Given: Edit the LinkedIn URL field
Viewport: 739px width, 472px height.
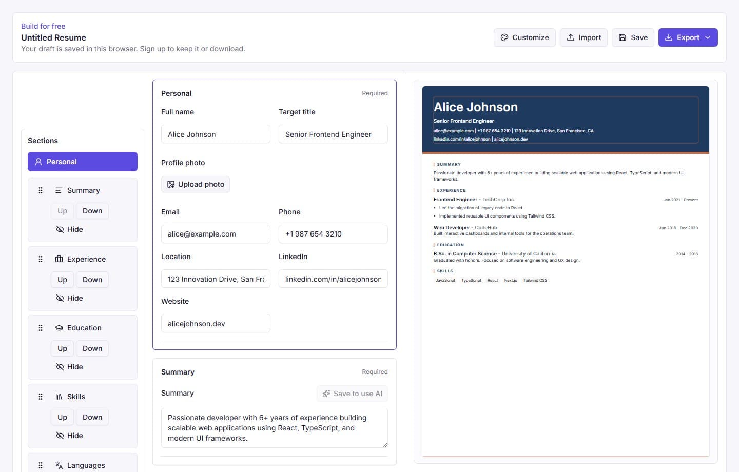Looking at the screenshot, I should point(333,279).
